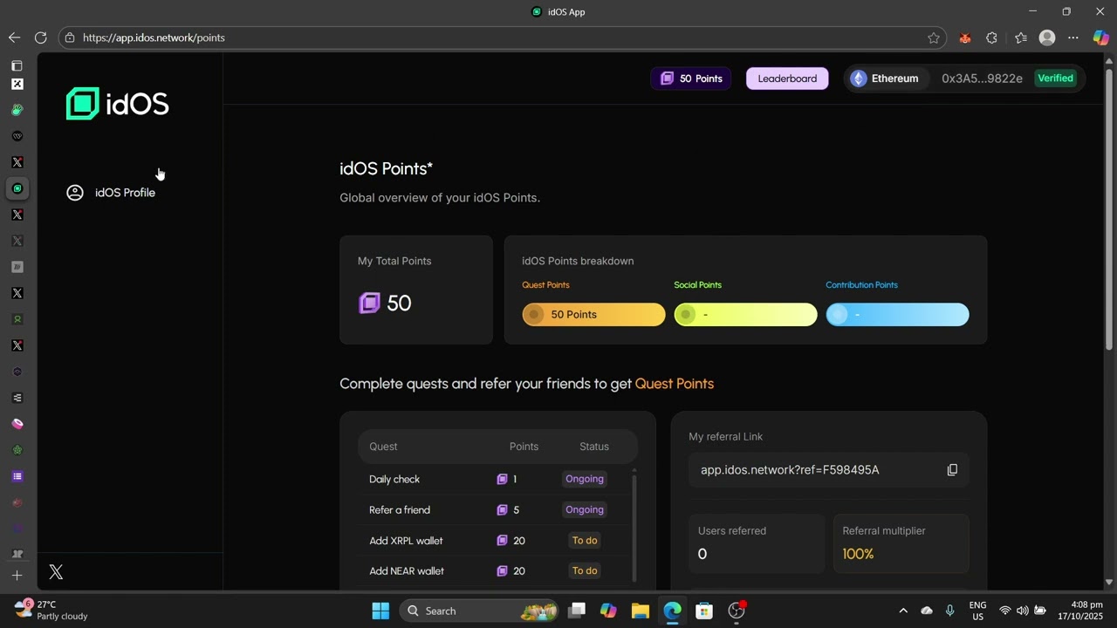The image size is (1117, 628).
Task: Select the Add NEAR wallet quest
Action: (x=493, y=571)
